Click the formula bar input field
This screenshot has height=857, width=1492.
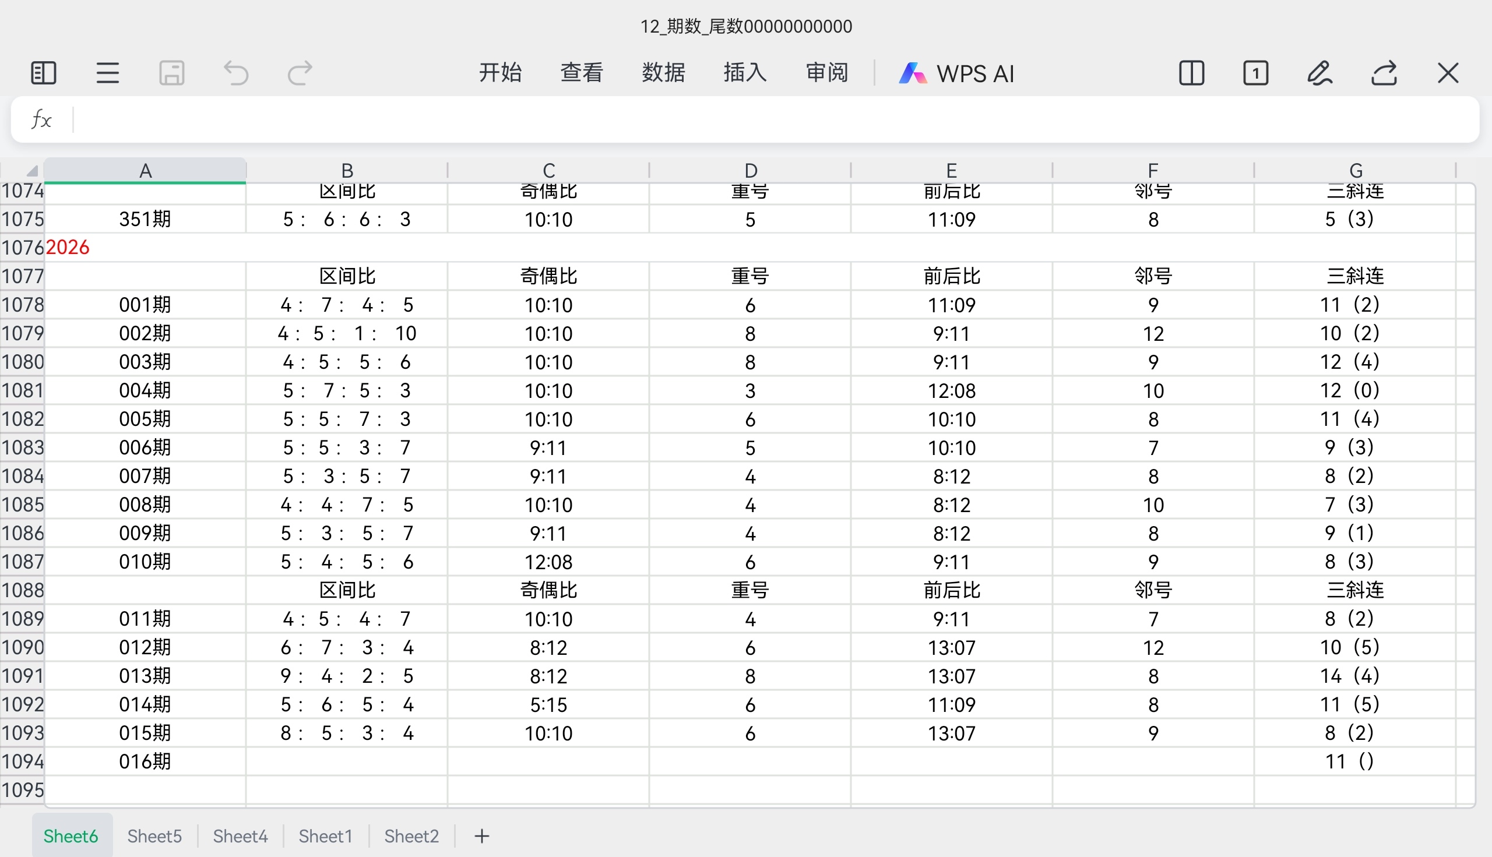765,119
